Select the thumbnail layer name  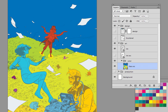point(130,38)
